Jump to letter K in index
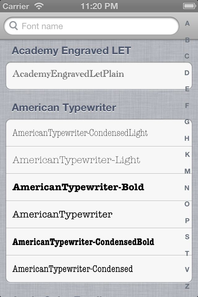The height and width of the screenshot is (297, 198). (x=187, y=155)
